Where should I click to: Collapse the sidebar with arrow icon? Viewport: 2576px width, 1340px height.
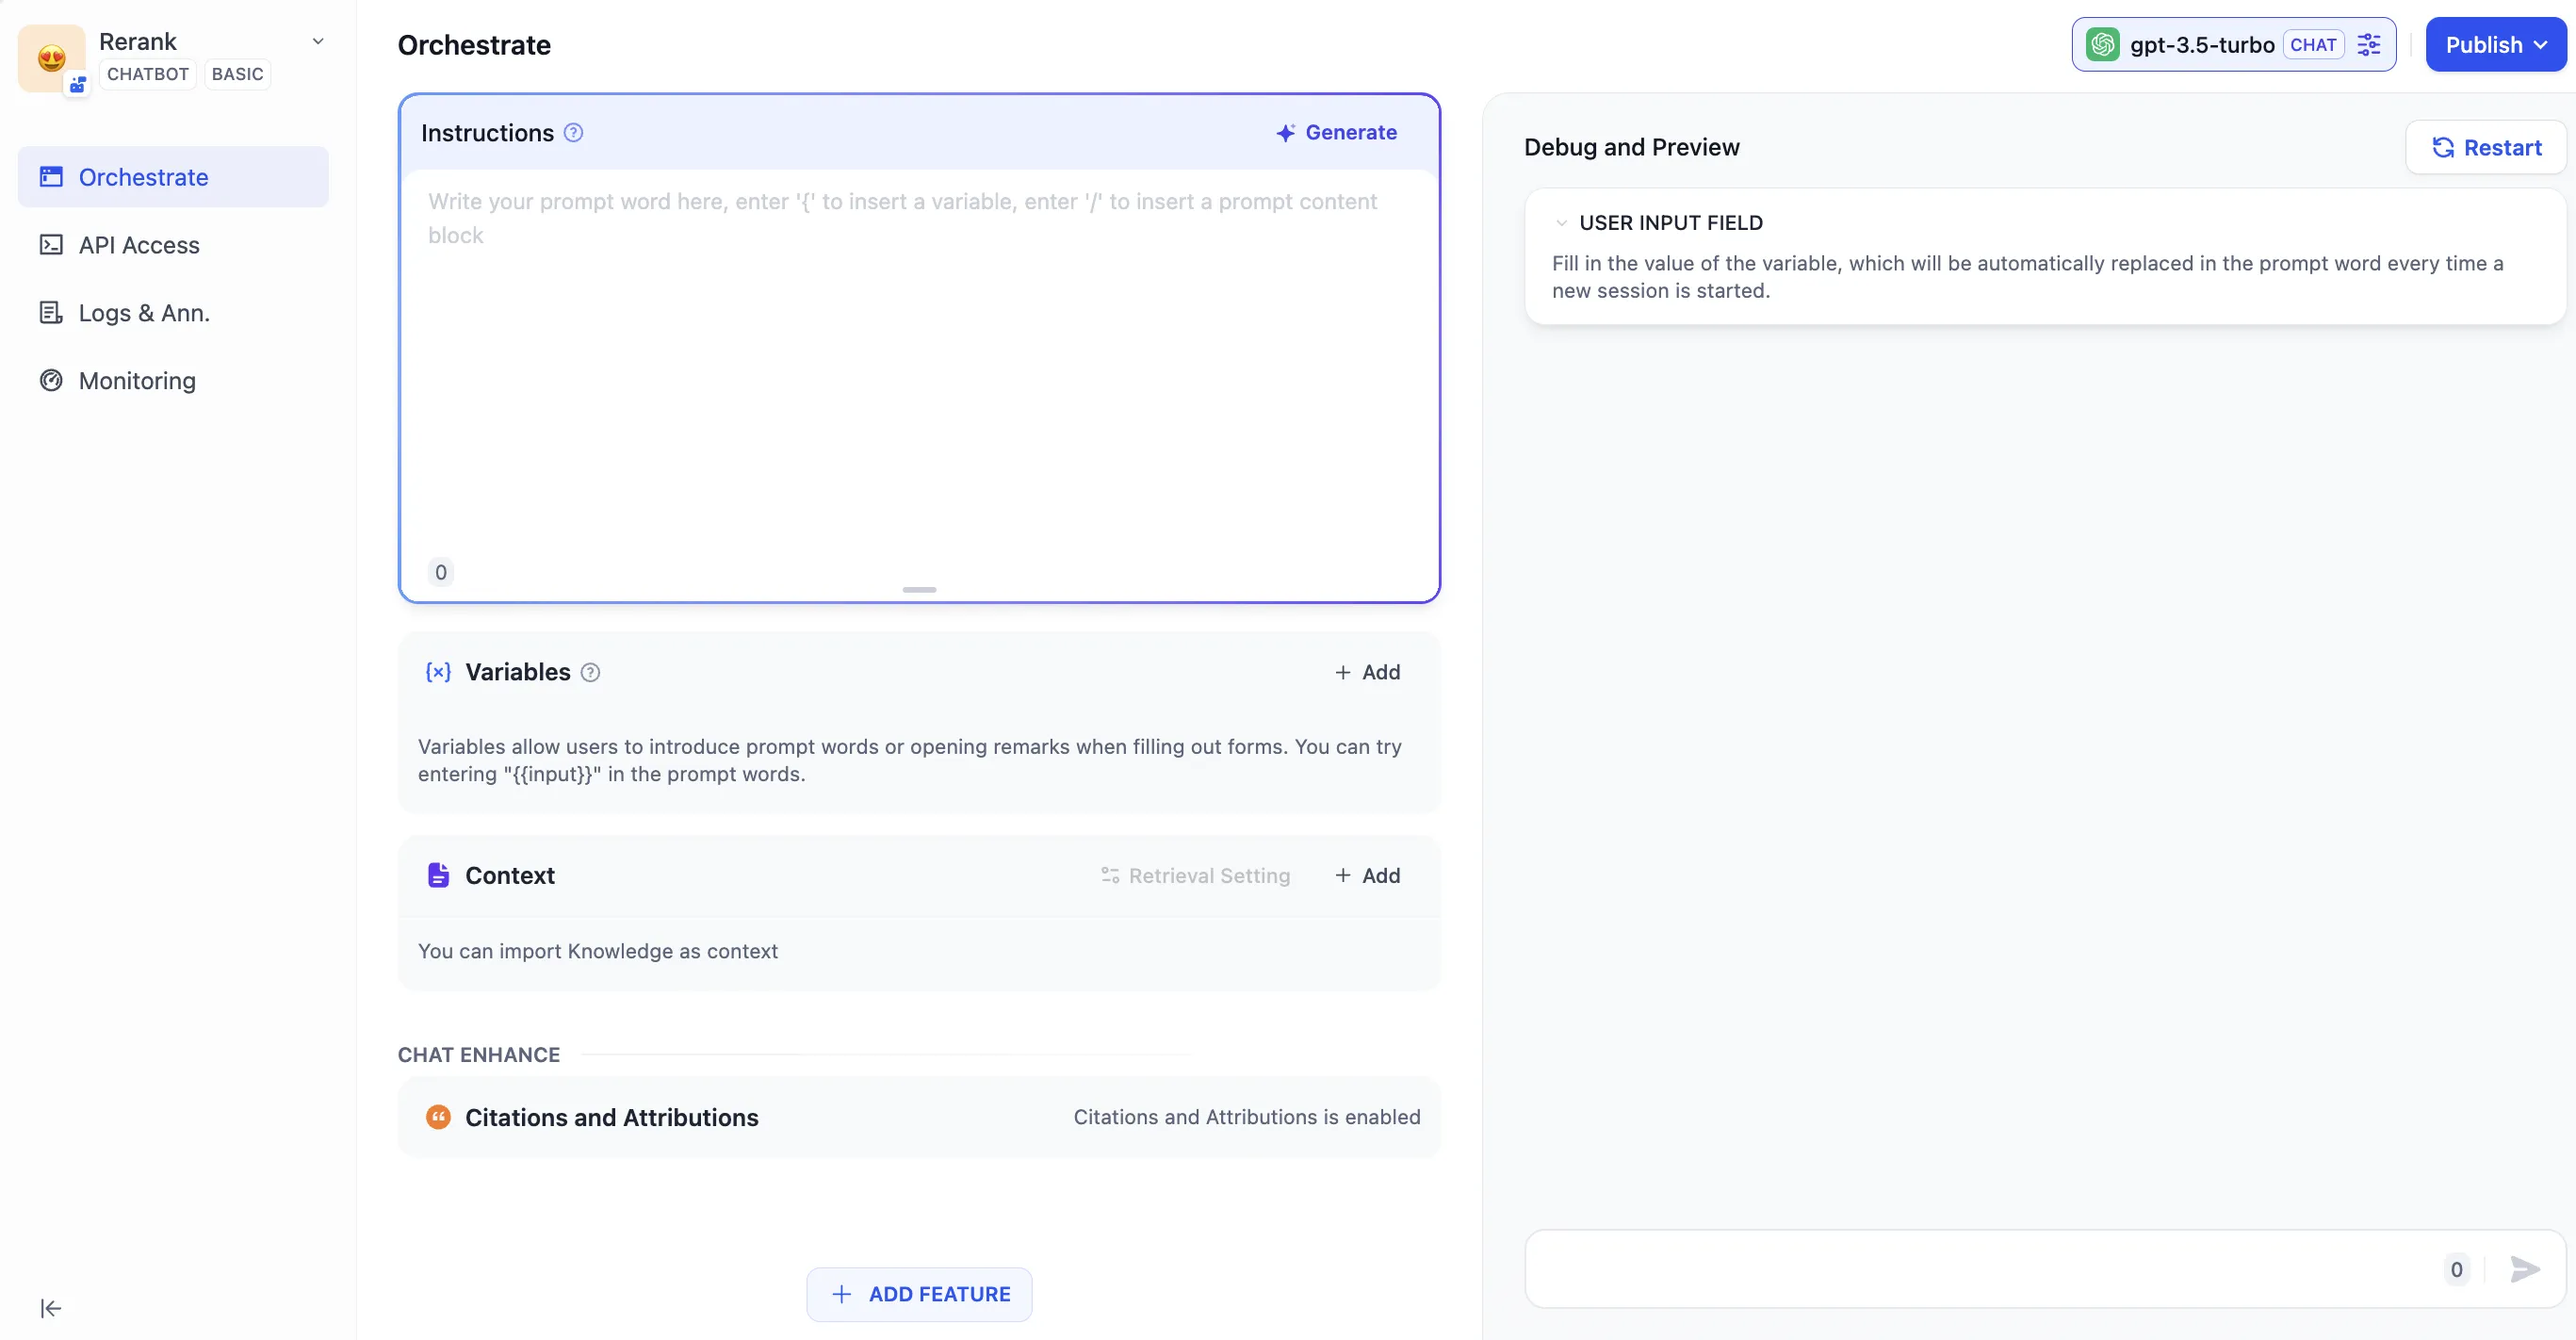(50, 1308)
